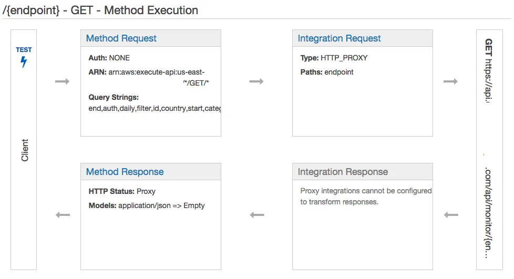Open the Integration Request settings link
The width and height of the screenshot is (514, 279).
pyautogui.click(x=339, y=38)
